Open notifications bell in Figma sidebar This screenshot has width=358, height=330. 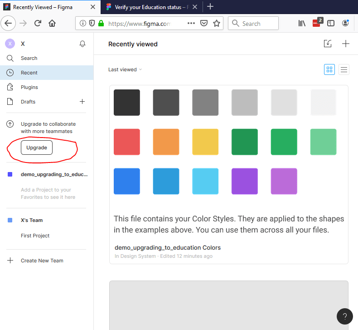(x=82, y=44)
